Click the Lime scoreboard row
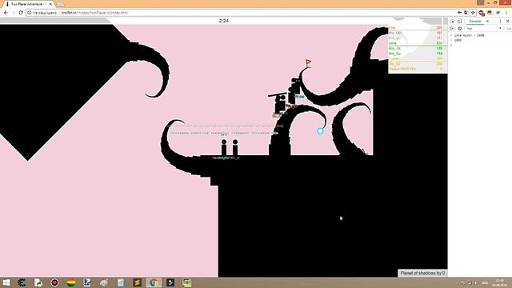Viewport: 512px width, 288px height. tap(416, 43)
